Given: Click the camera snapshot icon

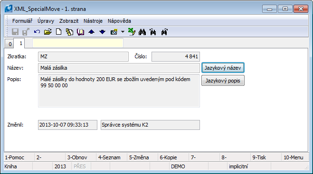Looking at the screenshot, I should (114, 32).
